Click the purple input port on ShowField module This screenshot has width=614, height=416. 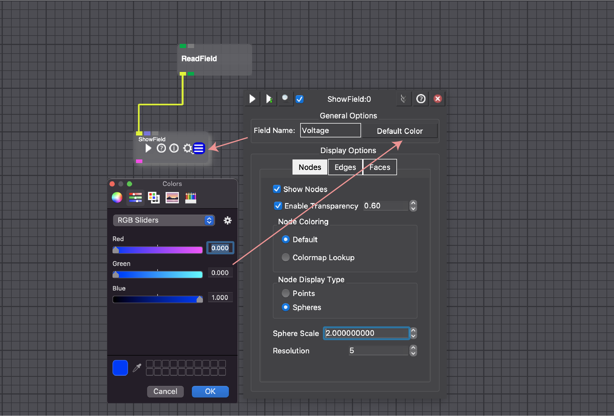[x=147, y=134]
